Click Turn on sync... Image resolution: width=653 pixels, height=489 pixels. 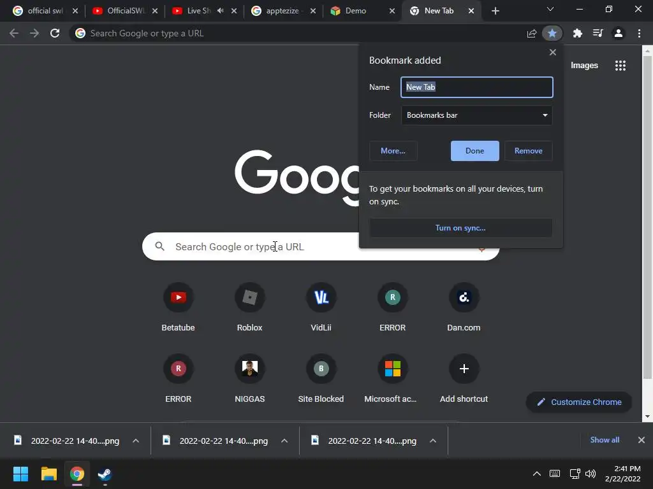pos(460,228)
